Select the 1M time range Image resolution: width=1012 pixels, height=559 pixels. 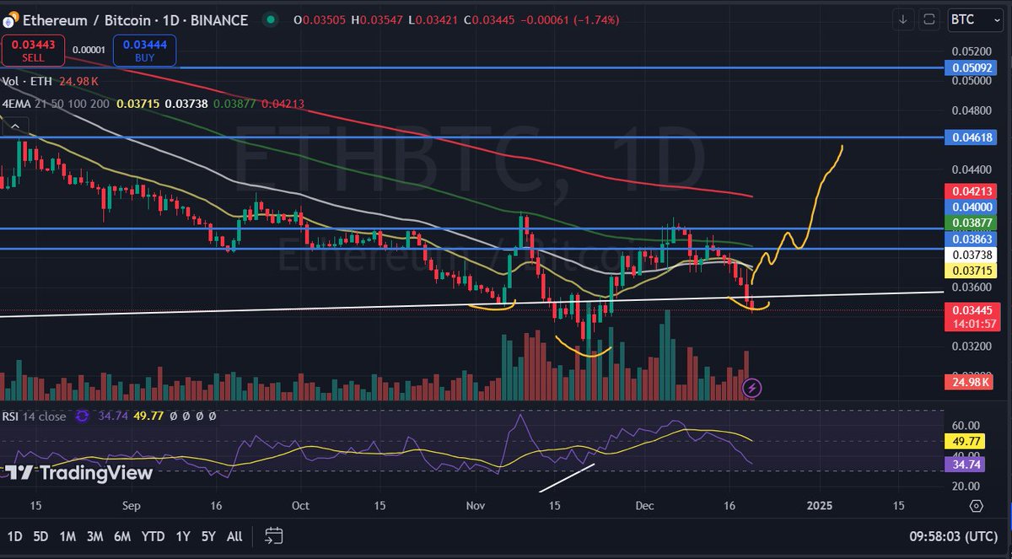(67, 535)
